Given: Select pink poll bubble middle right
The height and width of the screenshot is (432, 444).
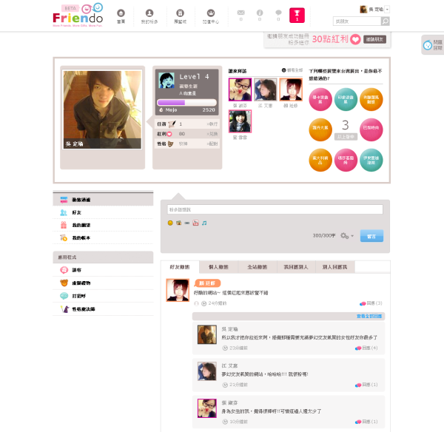Looking at the screenshot, I should point(371,129).
